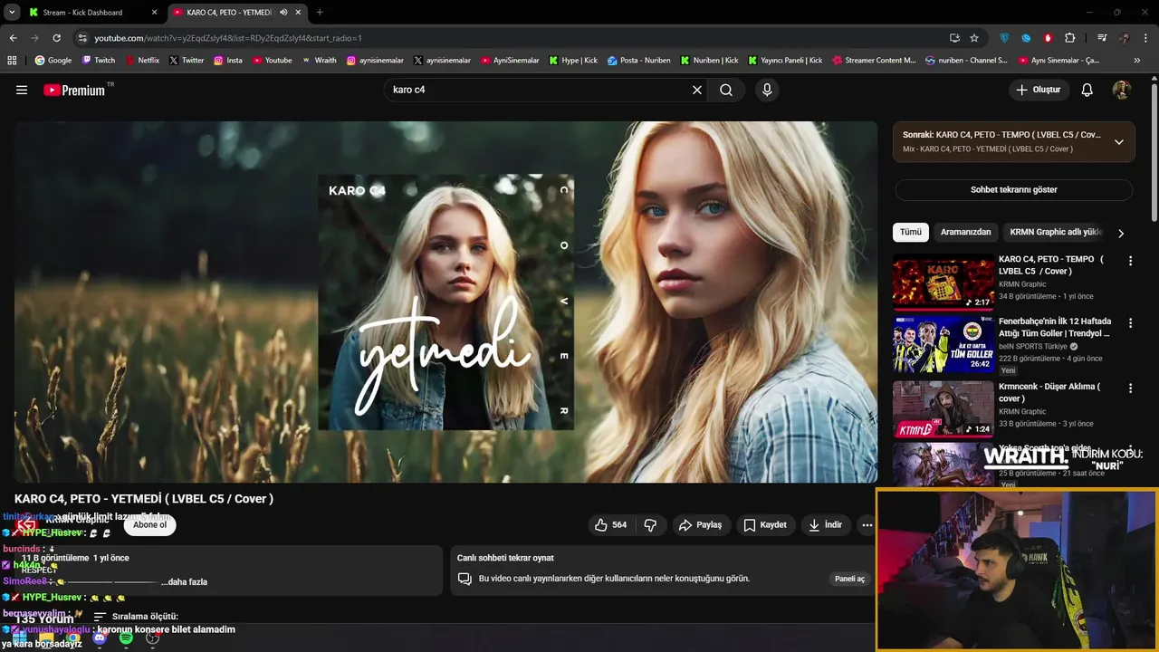Click install app icon in address bar
The width and height of the screenshot is (1159, 652).
pyautogui.click(x=954, y=38)
